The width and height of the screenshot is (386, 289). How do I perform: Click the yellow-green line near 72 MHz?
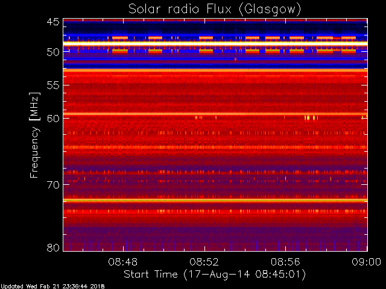(x=215, y=200)
